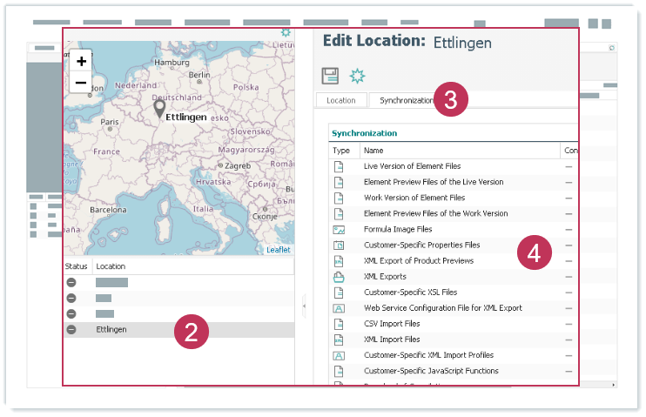Screen dimensions: 646x417
Task: Switch to the Location tab
Action: pos(340,100)
